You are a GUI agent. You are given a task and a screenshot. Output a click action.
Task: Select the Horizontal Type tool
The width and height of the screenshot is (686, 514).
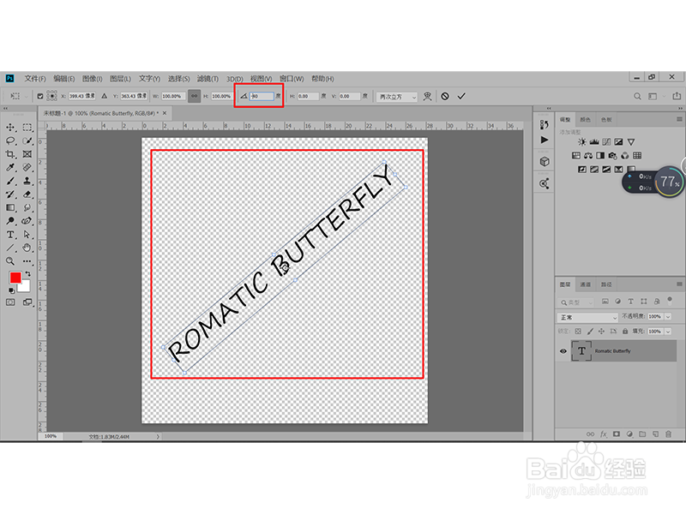point(10,235)
